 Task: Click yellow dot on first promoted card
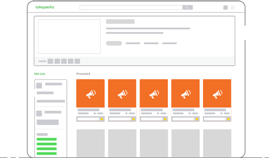[102, 119]
